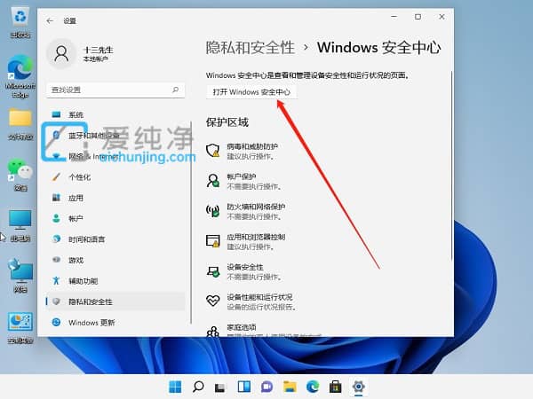Click the 帐户 person icon in sidebar
The height and width of the screenshot is (399, 533).
pyautogui.click(x=57, y=218)
